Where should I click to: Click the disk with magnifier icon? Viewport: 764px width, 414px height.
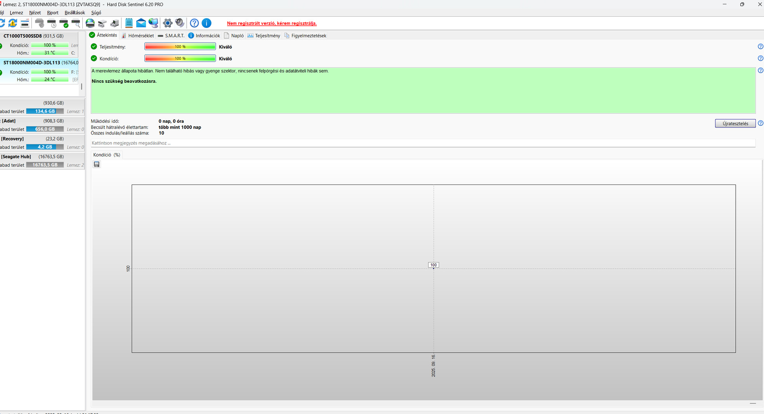coord(76,23)
